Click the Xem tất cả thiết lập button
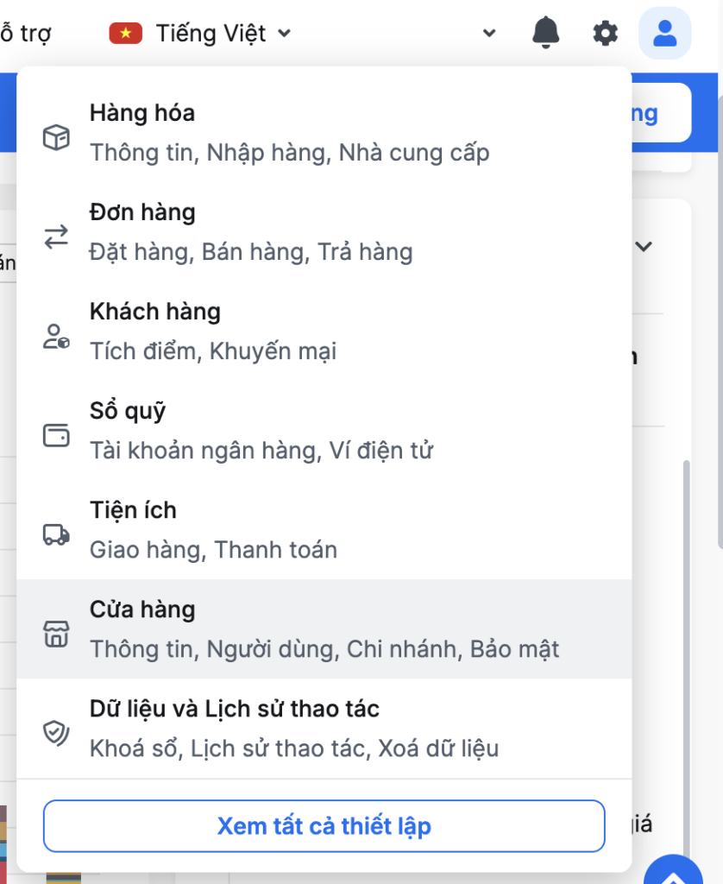The width and height of the screenshot is (723, 884). point(324,826)
